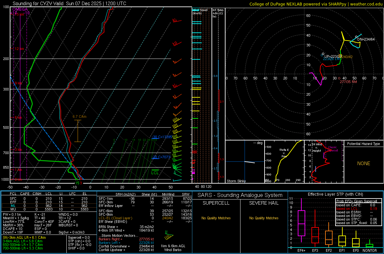
Task: Click the SFC-8km shear row label
Action: [x=106, y=214]
